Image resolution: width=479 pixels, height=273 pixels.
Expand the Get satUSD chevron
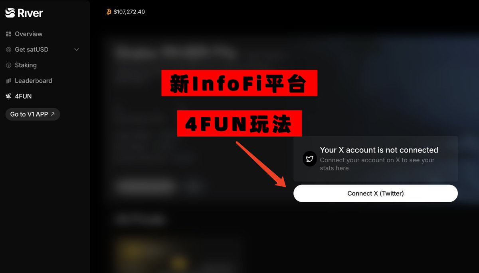(77, 50)
